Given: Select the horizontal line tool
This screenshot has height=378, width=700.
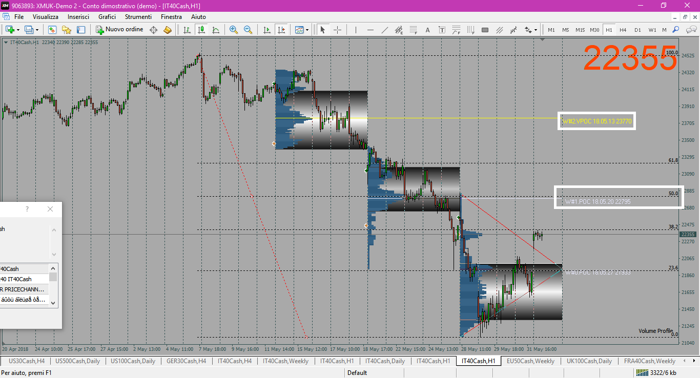Looking at the screenshot, I should [370, 30].
